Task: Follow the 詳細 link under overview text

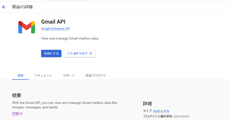Action: (x=16, y=114)
